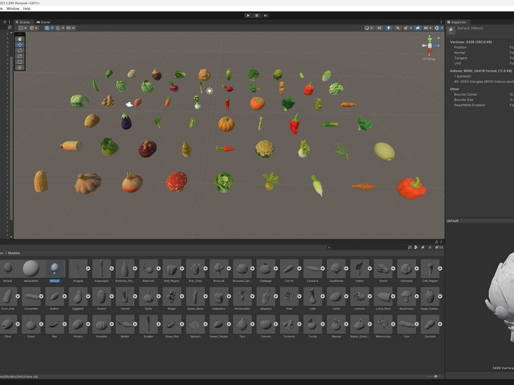Select the defaultMat material thumbnail
514x385 pixels.
[x=31, y=268]
